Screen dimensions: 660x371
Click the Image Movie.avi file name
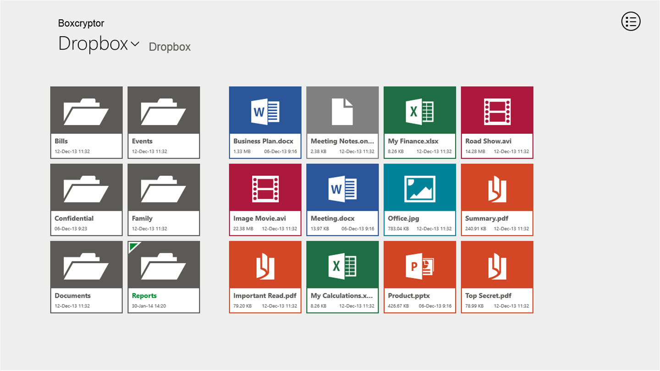[259, 218]
